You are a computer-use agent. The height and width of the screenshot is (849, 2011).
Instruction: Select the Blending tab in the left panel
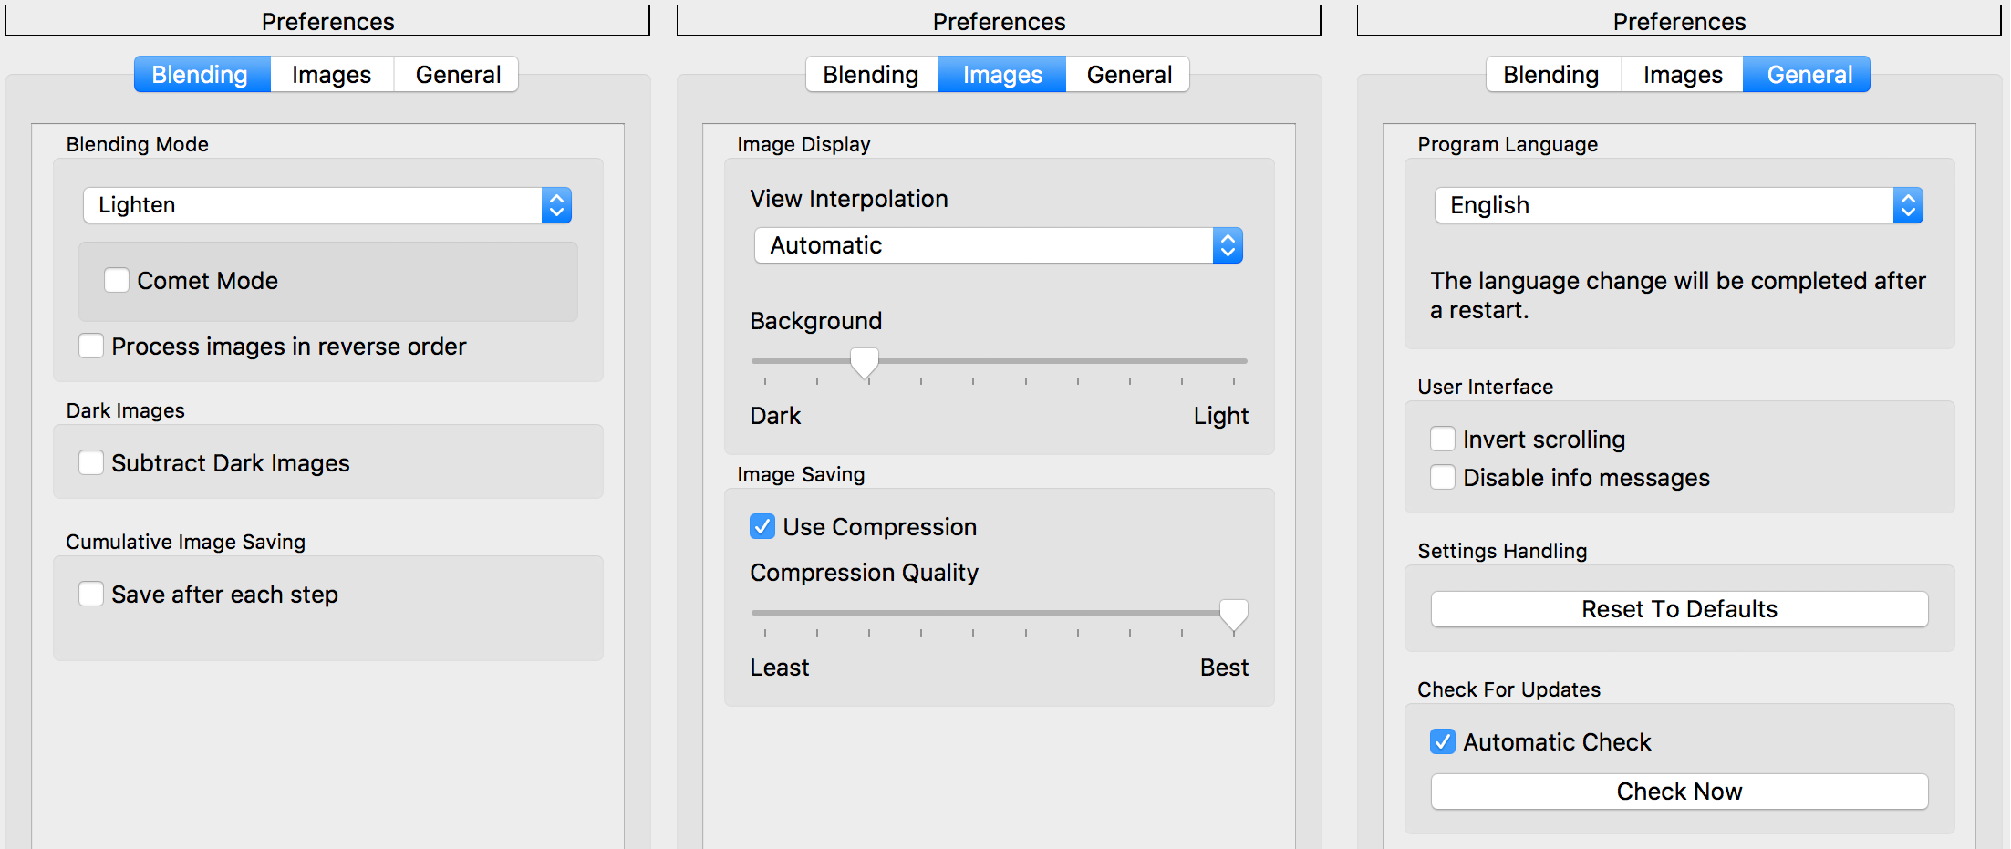[201, 75]
